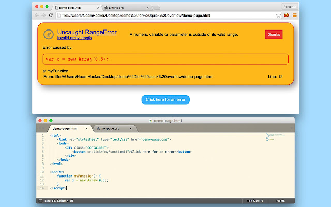Open the Chrome hamburger menu
This screenshot has height=207, width=331.
click(294, 15)
